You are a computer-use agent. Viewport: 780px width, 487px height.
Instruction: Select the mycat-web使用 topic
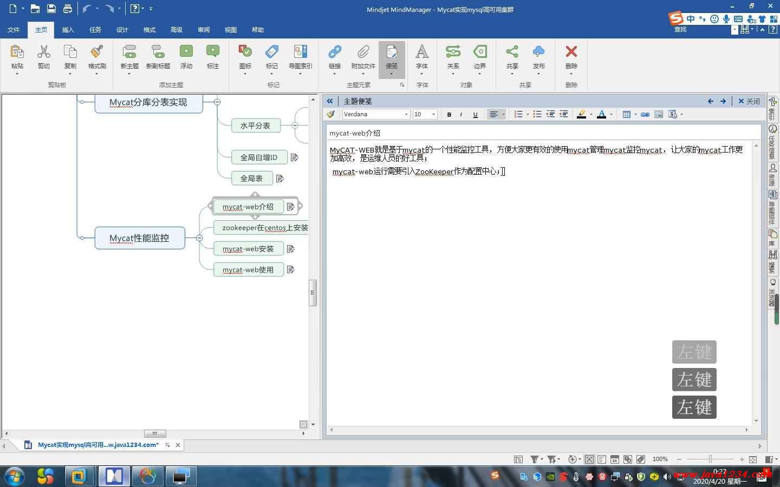click(248, 269)
